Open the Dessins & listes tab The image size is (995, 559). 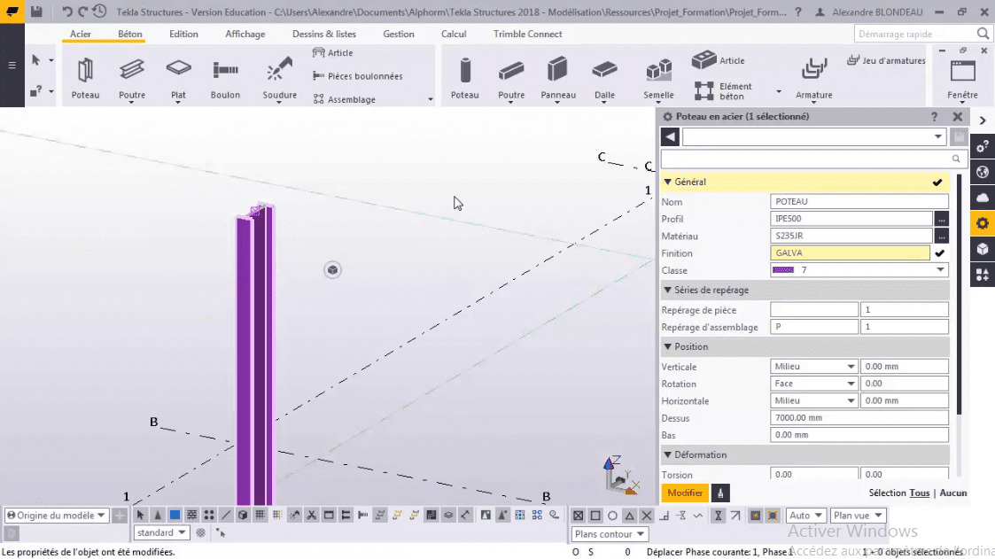(323, 35)
